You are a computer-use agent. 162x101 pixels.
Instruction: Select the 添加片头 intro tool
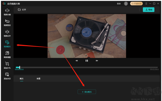point(7,65)
